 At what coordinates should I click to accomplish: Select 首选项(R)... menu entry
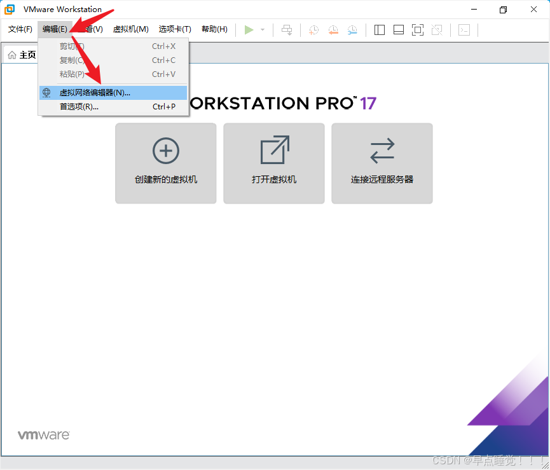pyautogui.click(x=113, y=107)
